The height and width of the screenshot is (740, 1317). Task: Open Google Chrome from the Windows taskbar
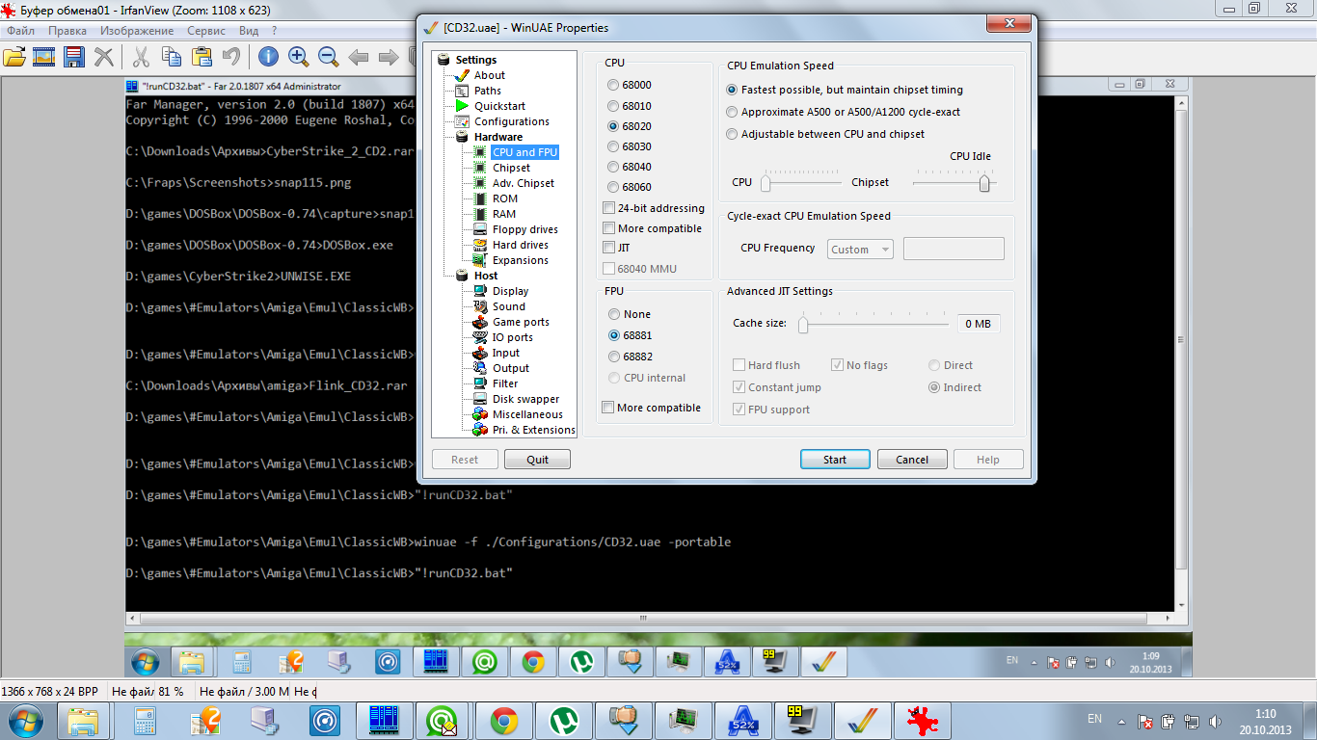503,721
